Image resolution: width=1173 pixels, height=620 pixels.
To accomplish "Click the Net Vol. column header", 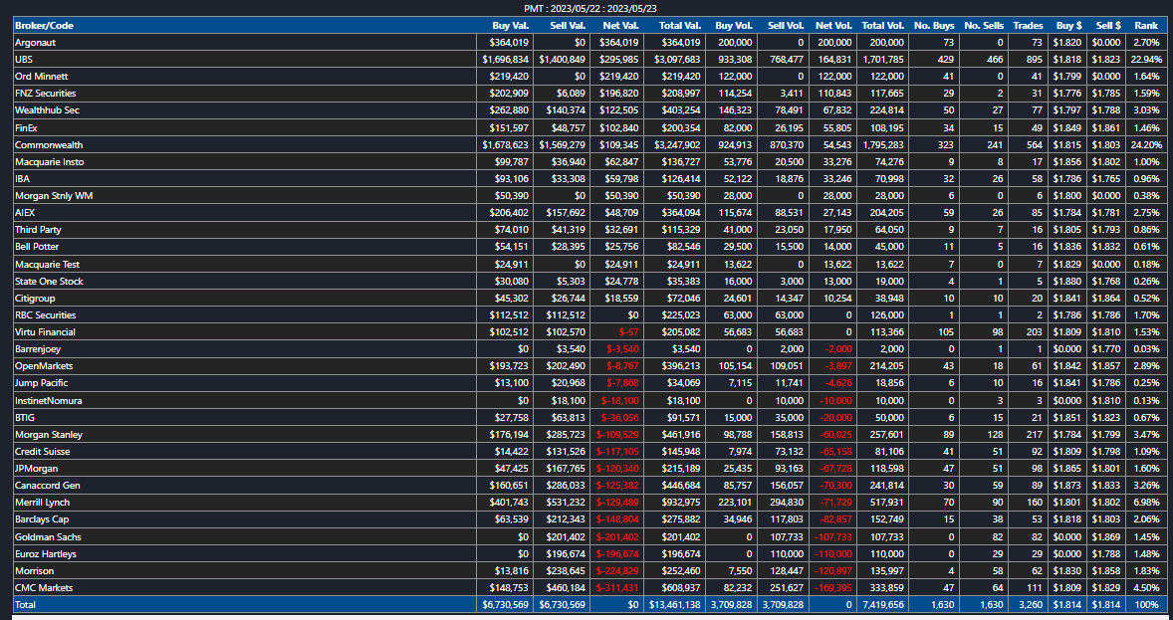I will coord(834,26).
